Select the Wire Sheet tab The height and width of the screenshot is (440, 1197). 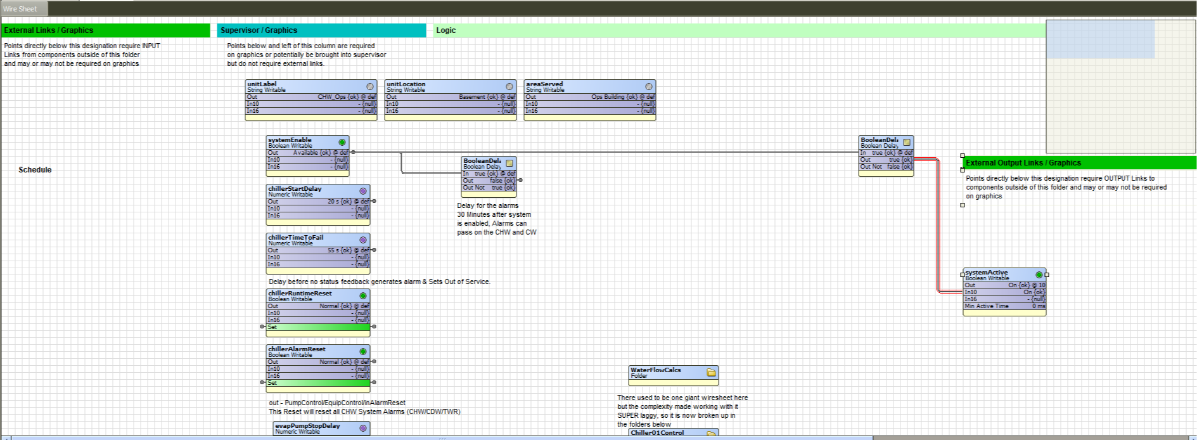click(21, 9)
